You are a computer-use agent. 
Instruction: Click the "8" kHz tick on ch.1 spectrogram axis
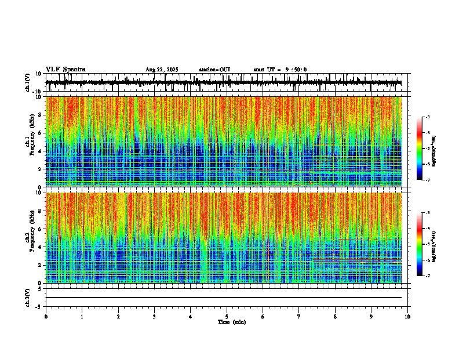coord(40,115)
